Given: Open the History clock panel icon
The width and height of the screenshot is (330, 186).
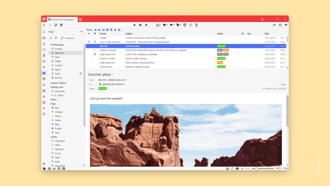Looking at the screenshot, I should tap(44, 50).
